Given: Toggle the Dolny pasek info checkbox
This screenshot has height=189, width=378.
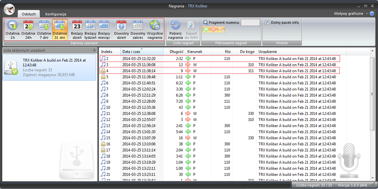Looking at the screenshot, I should pos(267,22).
